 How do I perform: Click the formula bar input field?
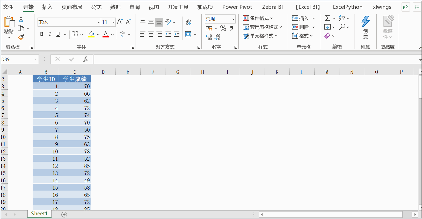tap(256, 59)
